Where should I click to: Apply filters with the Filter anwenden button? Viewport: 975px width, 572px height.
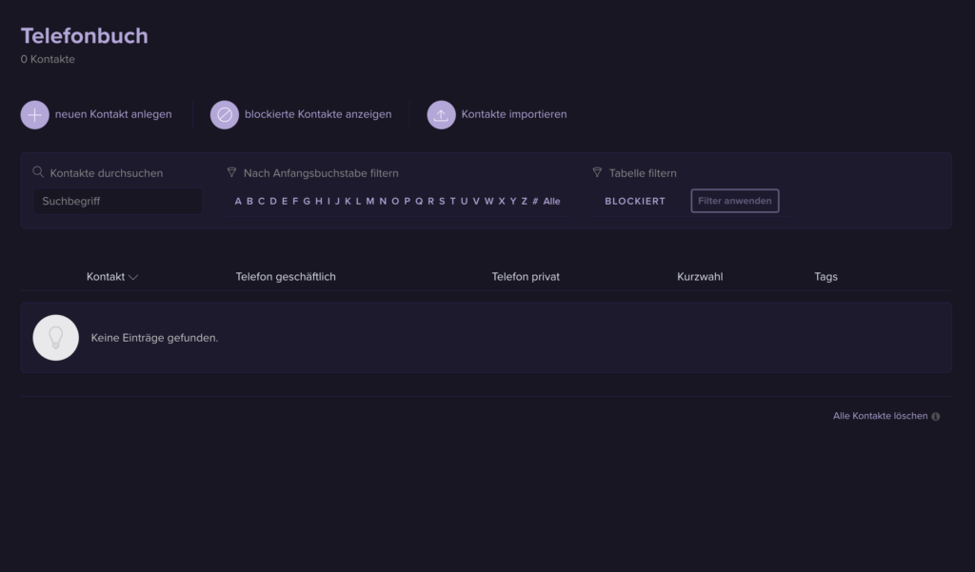pyautogui.click(x=734, y=200)
